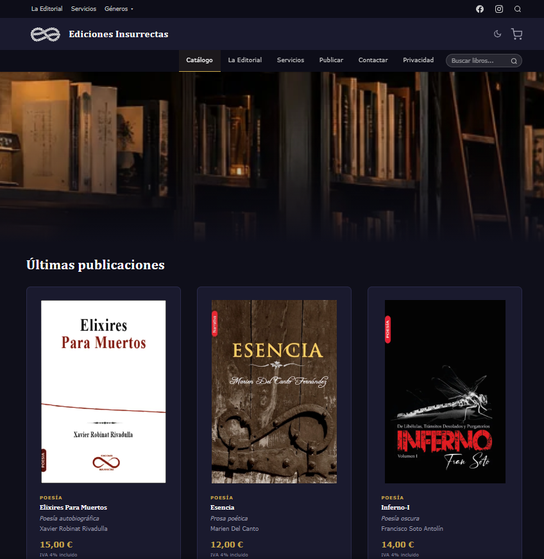Open Servicios link in top bar
The image size is (544, 559).
pos(83,9)
